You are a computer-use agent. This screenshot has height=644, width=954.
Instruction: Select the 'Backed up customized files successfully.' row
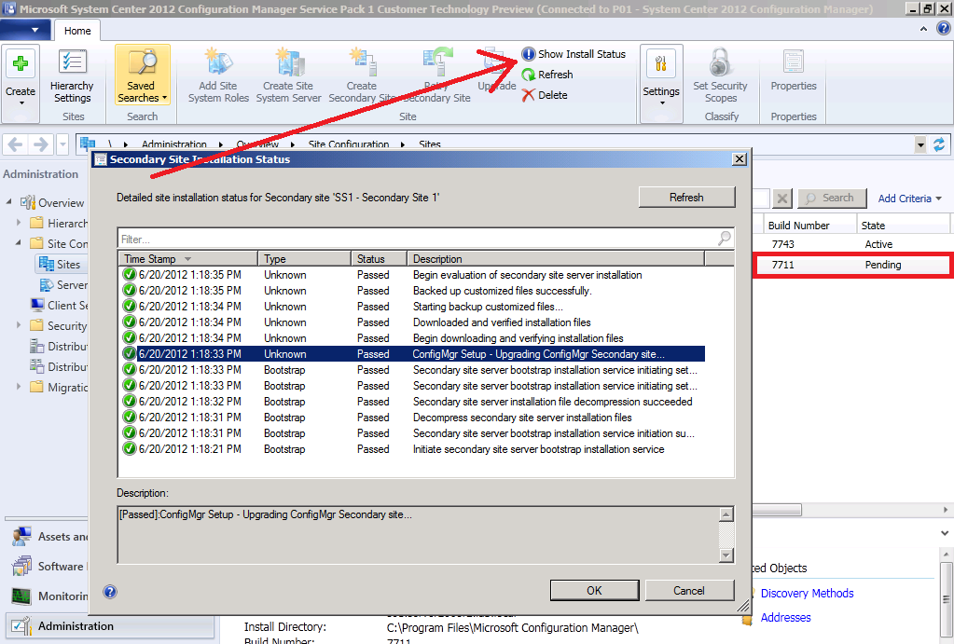point(412,291)
